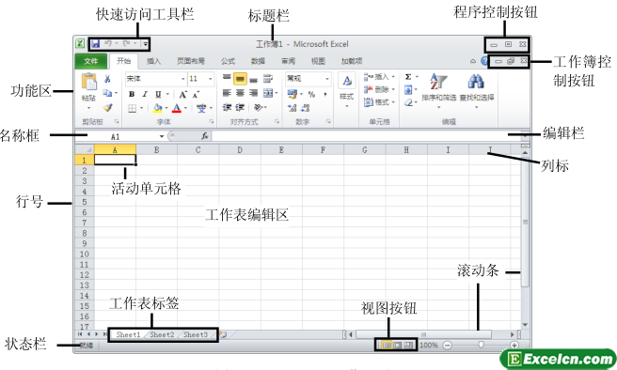
Task: Click the decrease indent icon
Action: coord(227,107)
